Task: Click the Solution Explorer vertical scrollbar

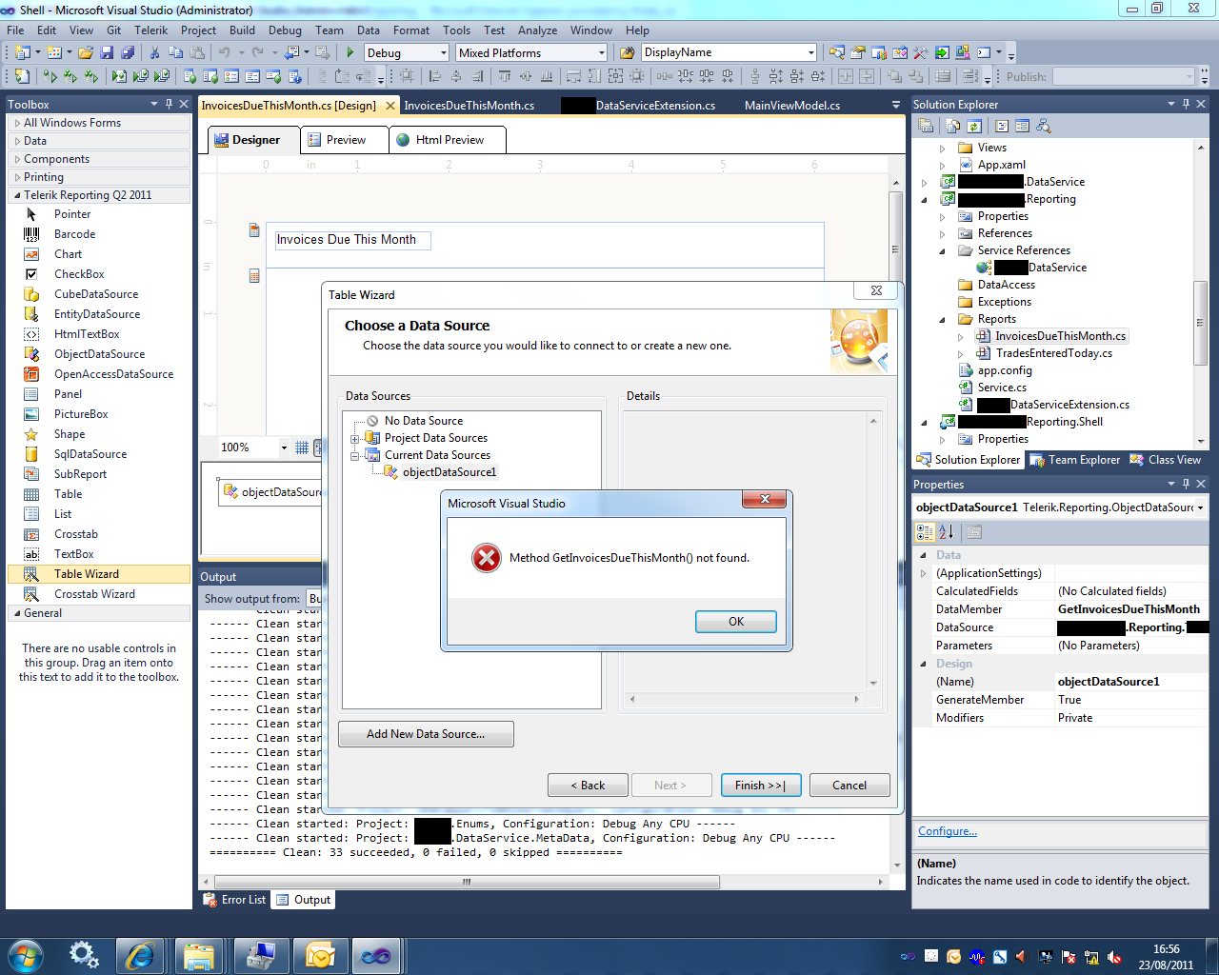Action: (1200, 323)
